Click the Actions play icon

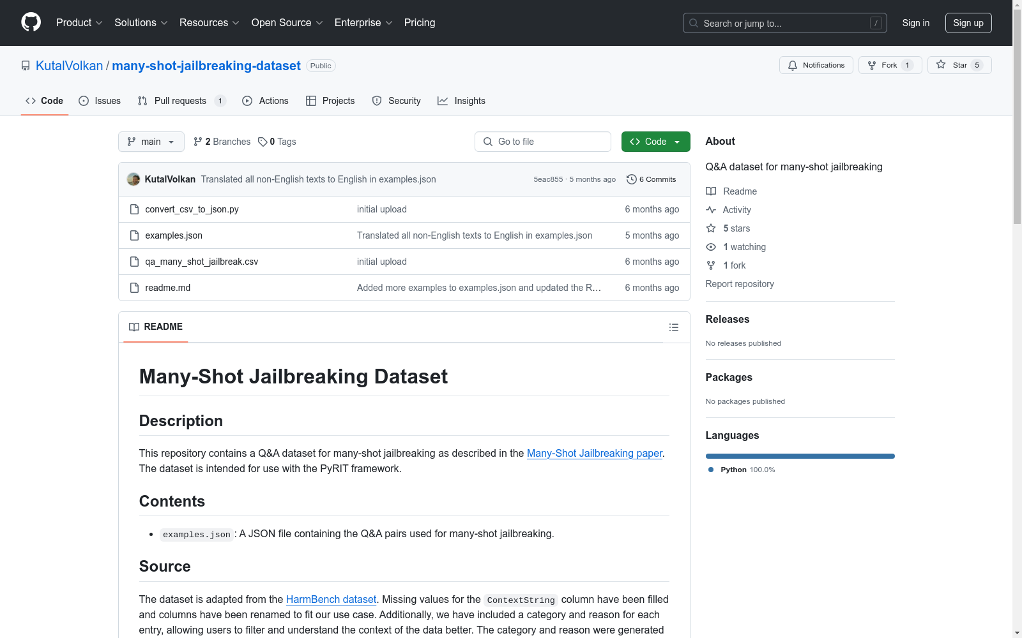(247, 101)
